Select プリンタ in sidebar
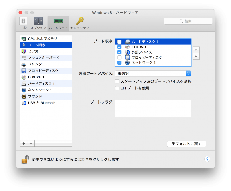 [46, 64]
